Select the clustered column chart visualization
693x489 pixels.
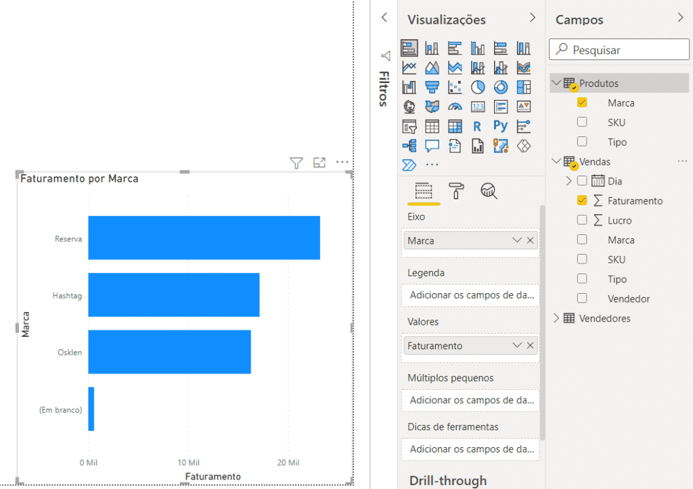point(478,48)
